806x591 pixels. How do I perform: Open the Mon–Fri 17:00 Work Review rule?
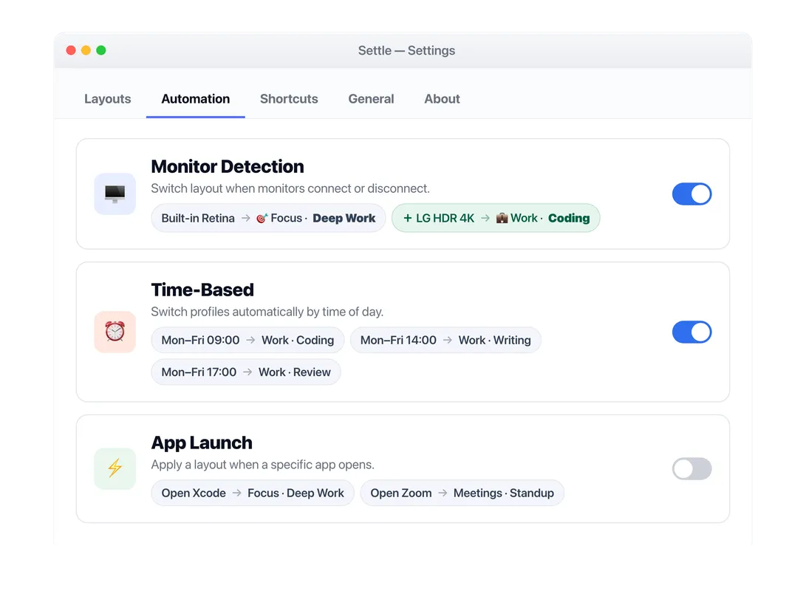click(x=246, y=372)
